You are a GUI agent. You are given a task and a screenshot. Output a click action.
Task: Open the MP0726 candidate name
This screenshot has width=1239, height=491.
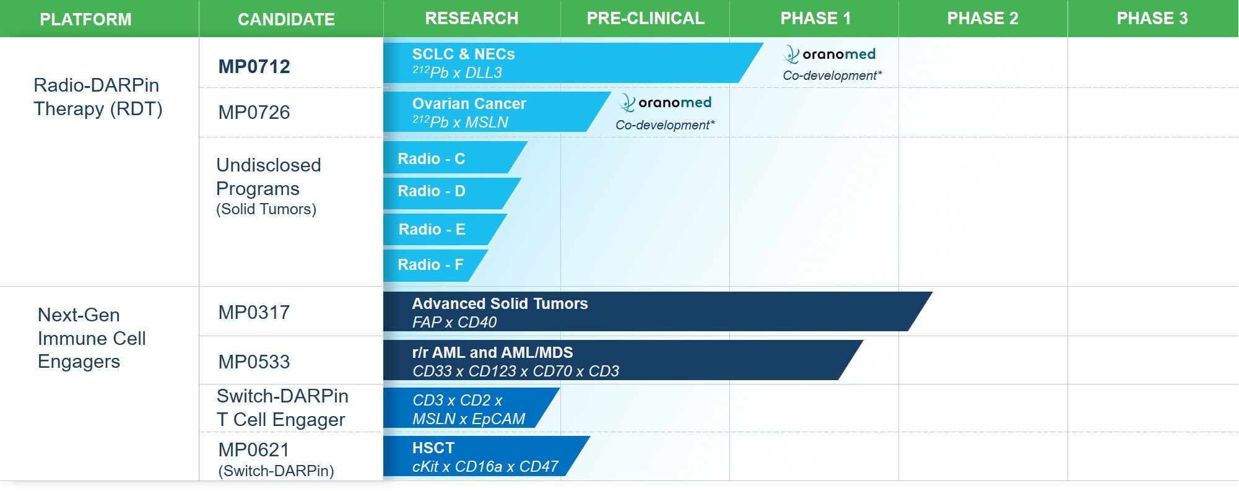[x=254, y=112]
